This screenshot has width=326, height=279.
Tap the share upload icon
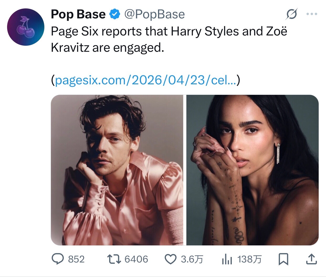tap(312, 259)
